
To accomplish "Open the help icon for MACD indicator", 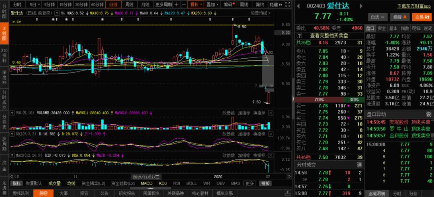I will coord(12,155).
